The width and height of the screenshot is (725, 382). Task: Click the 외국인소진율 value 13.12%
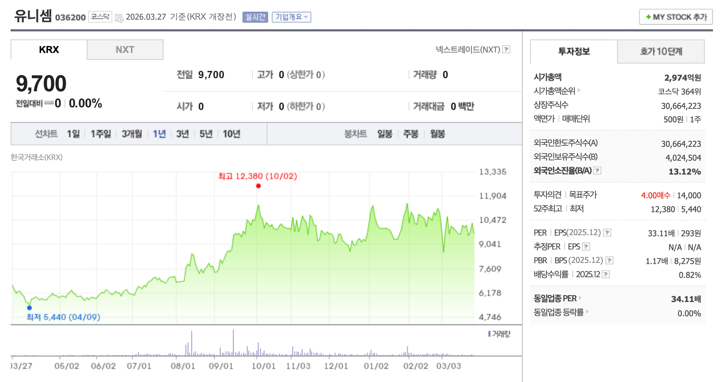tap(685, 172)
